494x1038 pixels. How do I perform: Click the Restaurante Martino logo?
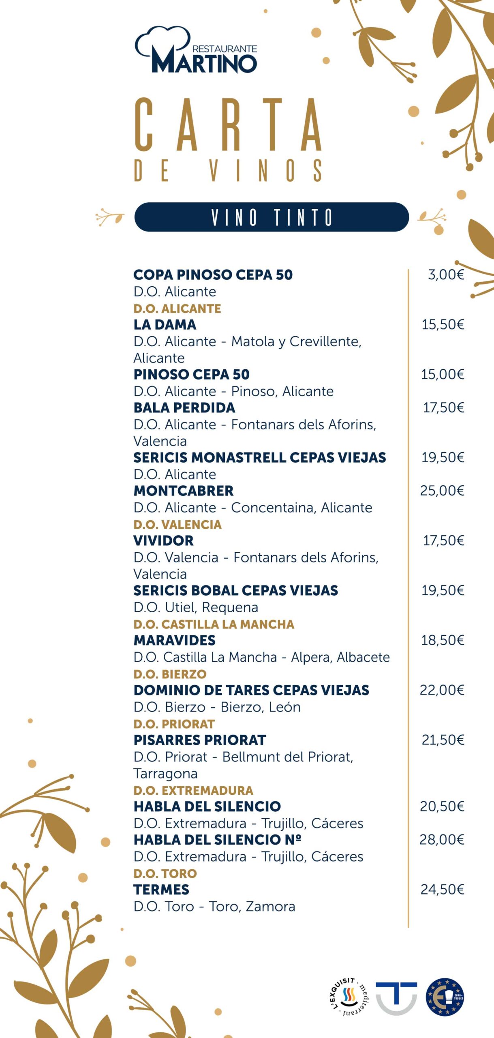[196, 50]
